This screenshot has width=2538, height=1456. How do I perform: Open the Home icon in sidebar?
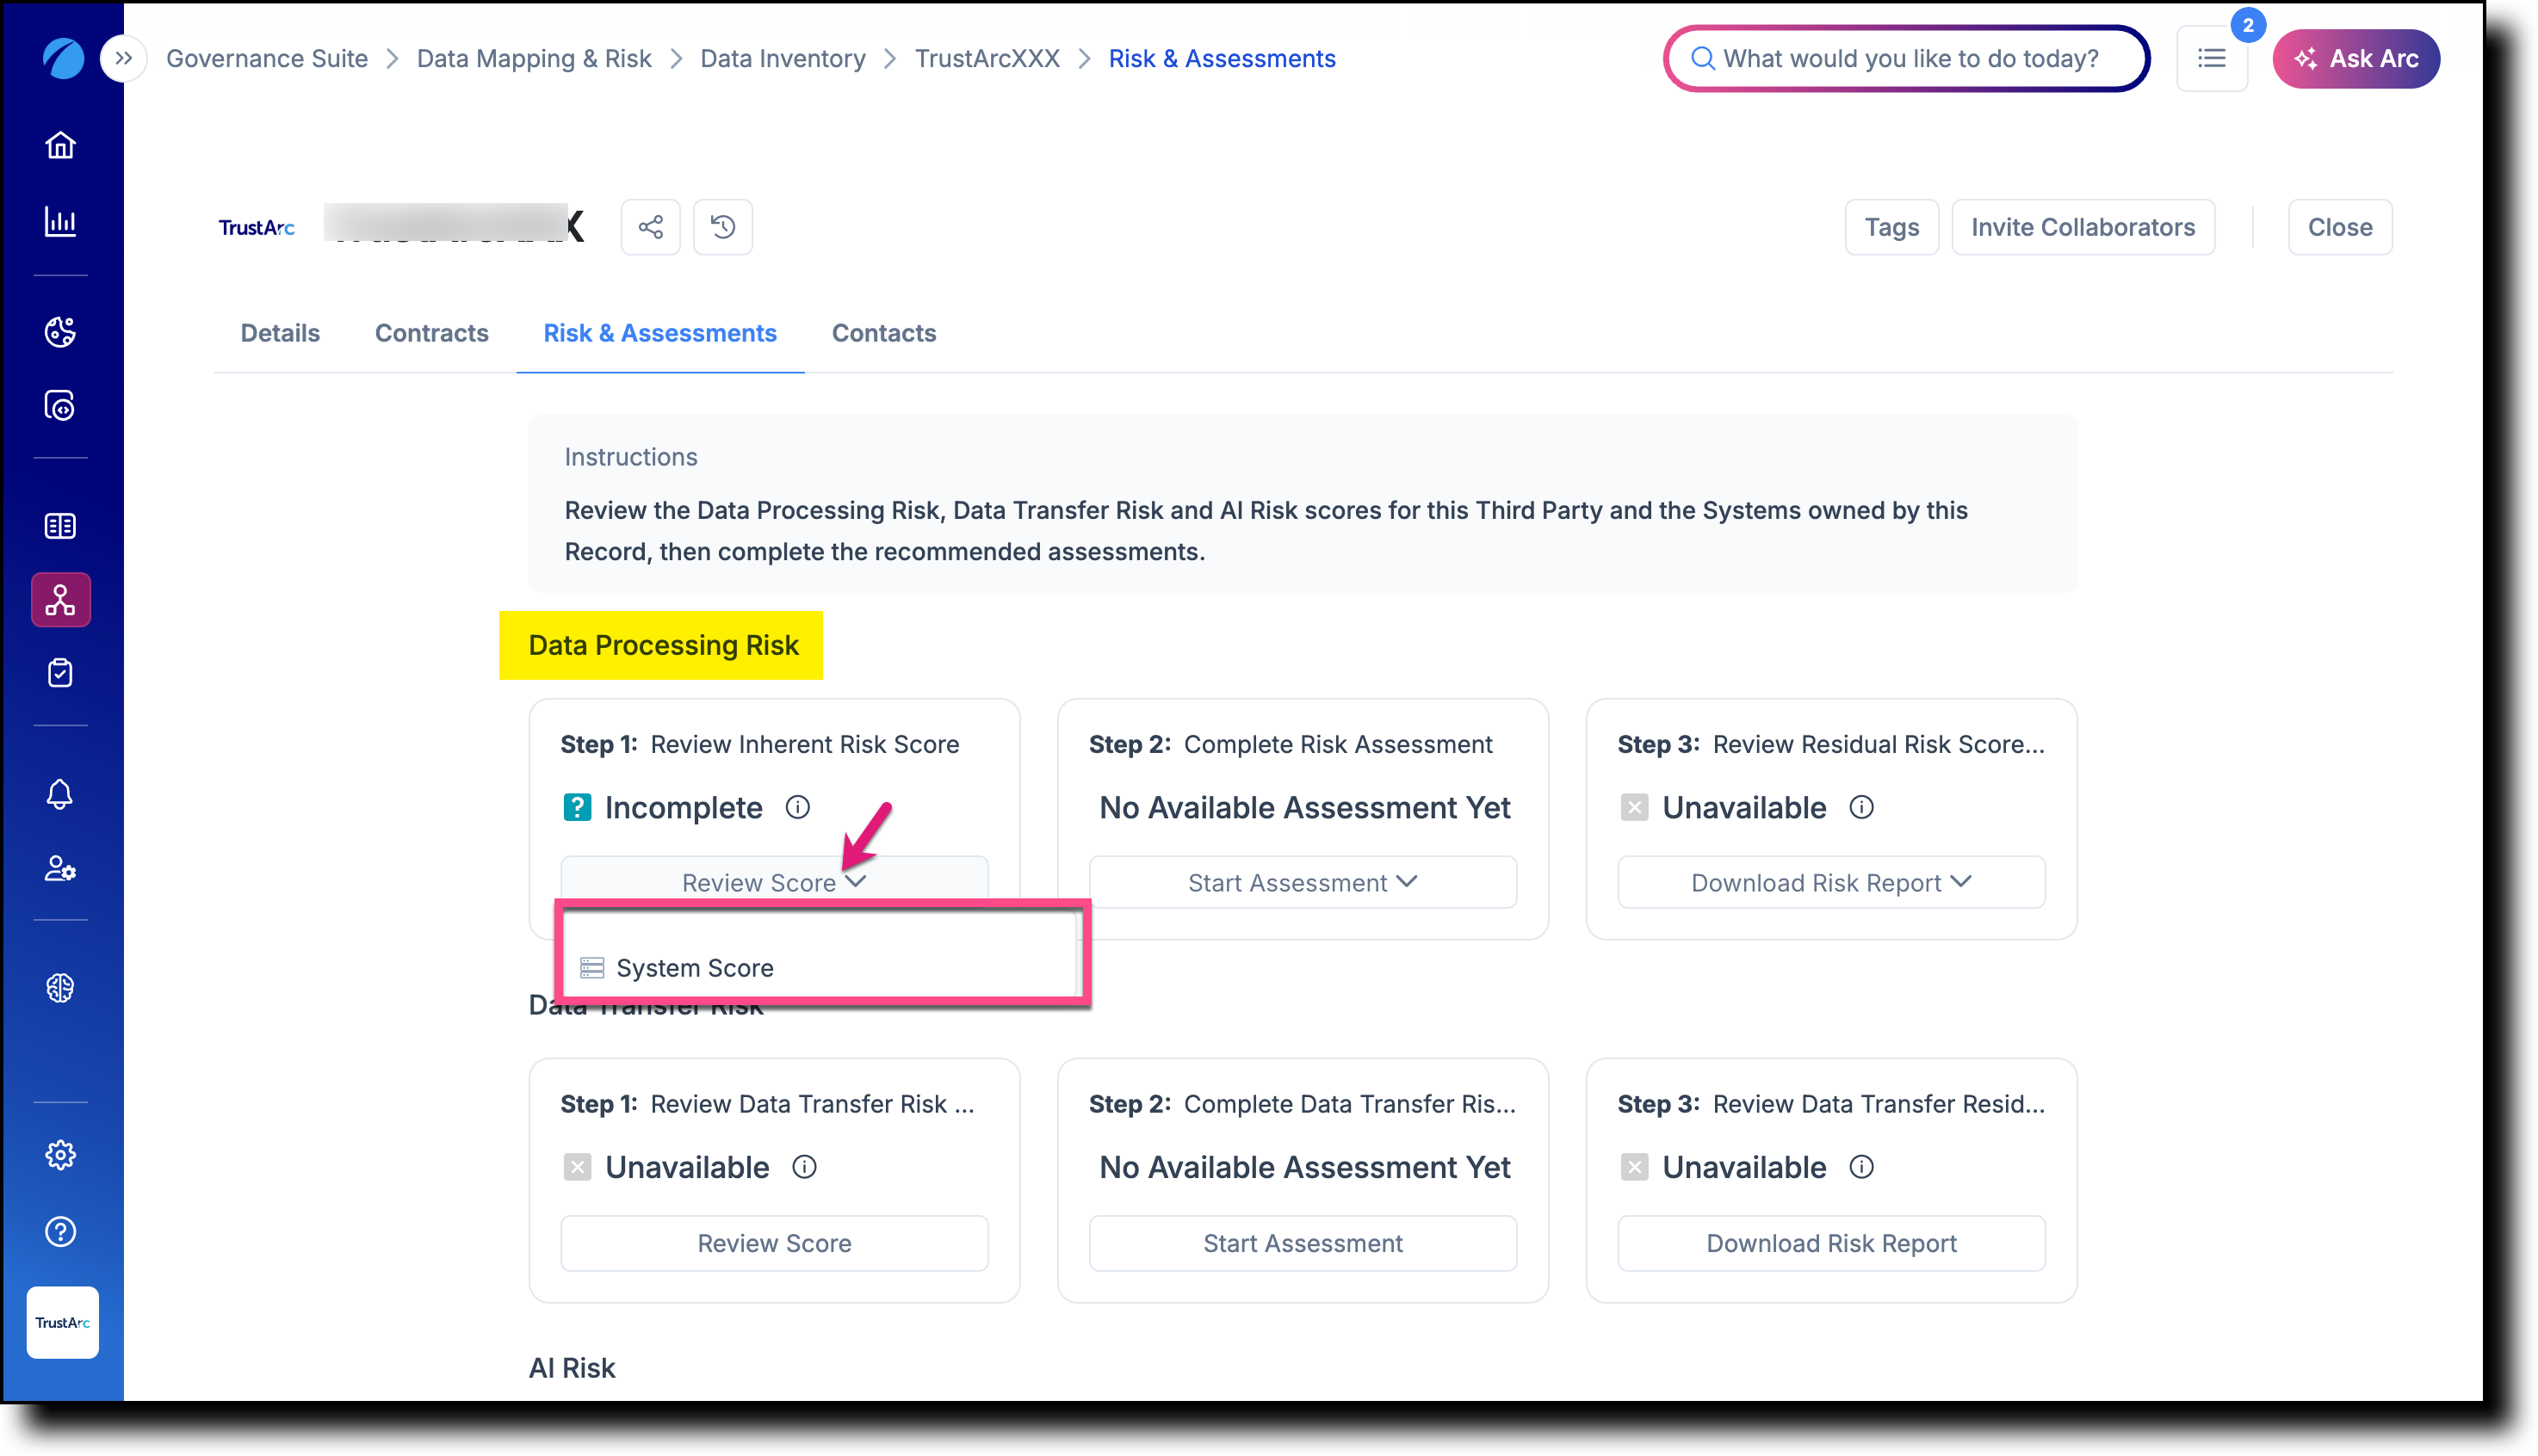click(x=60, y=146)
